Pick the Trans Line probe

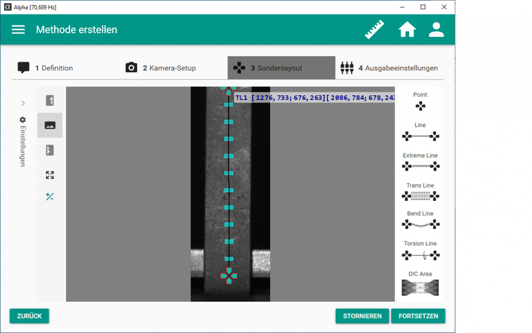coord(420,192)
